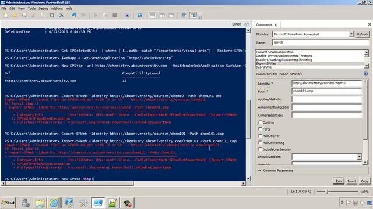
Task: Toggle the Show Command Add-on icon
Action: (x=193, y=16)
